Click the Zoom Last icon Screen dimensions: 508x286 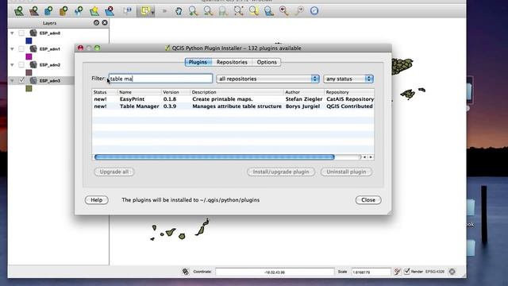[284, 11]
